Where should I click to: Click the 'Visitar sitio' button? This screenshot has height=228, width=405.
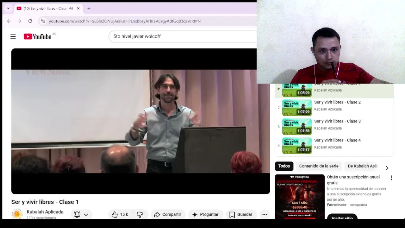pos(342,217)
